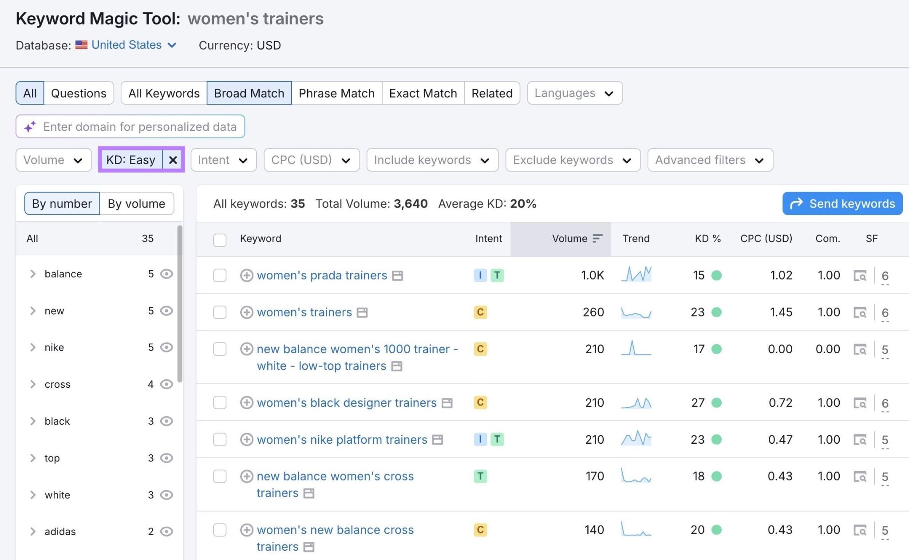Image resolution: width=909 pixels, height=560 pixels.
Task: Click the trend chart for women's prada trainers
Action: [636, 274]
